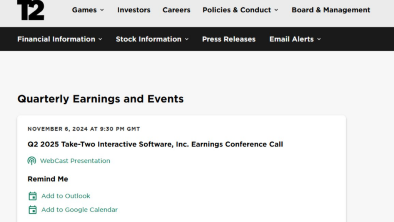The width and height of the screenshot is (394, 222).
Task: Go to Board & Management
Action: [331, 10]
